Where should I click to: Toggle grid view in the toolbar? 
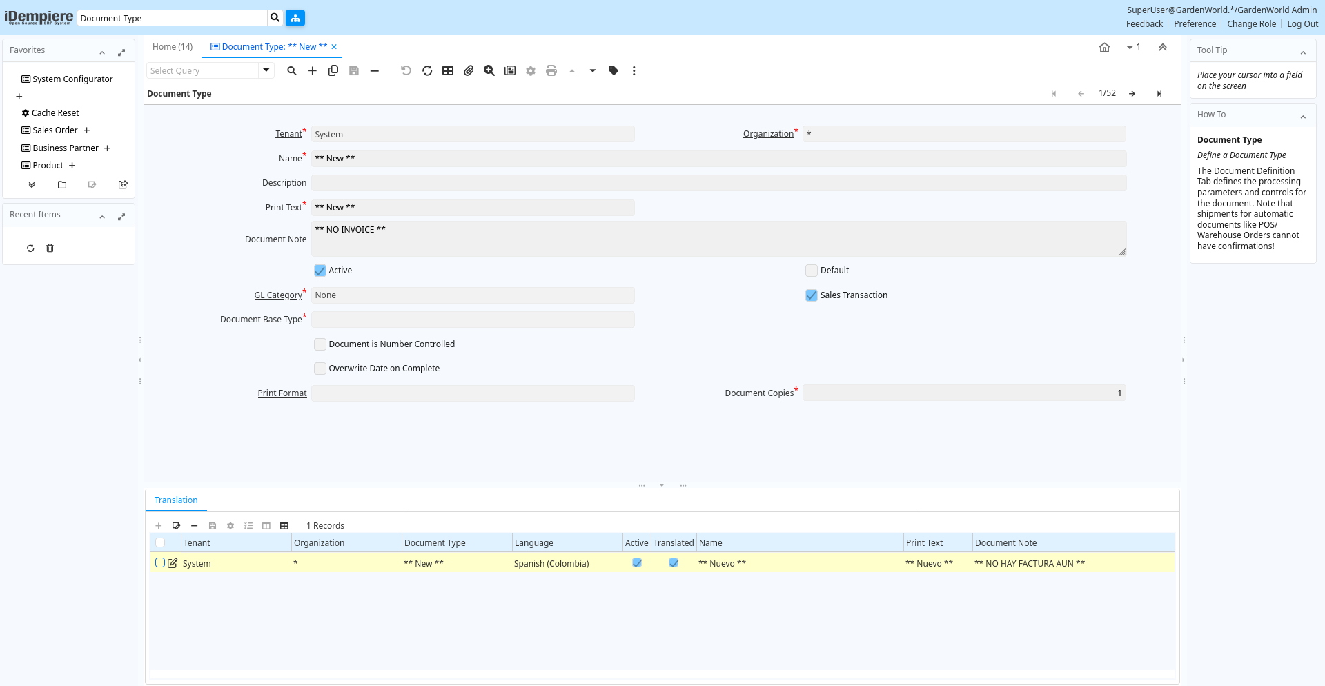pos(448,70)
